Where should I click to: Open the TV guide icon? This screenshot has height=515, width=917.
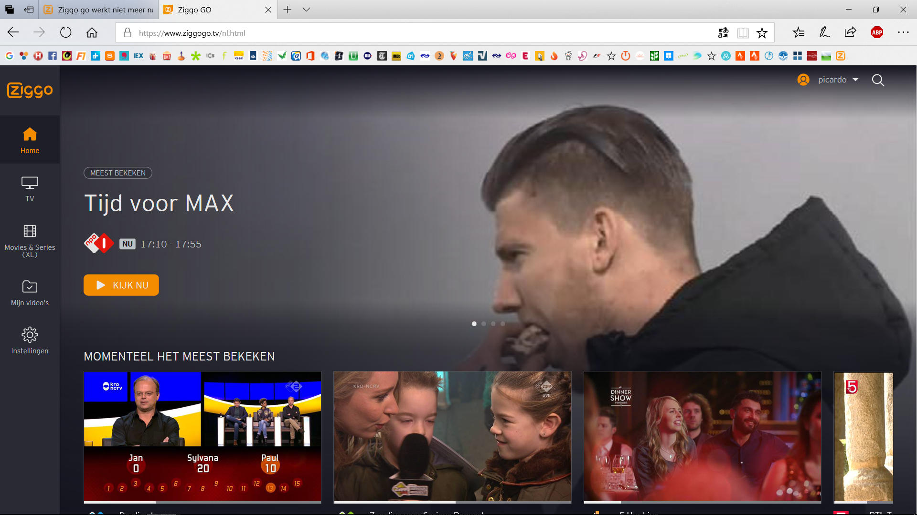point(30,183)
